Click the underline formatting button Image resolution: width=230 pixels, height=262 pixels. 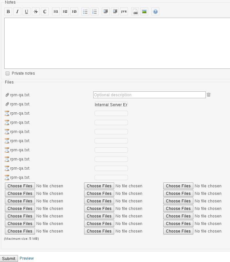tap(27, 11)
